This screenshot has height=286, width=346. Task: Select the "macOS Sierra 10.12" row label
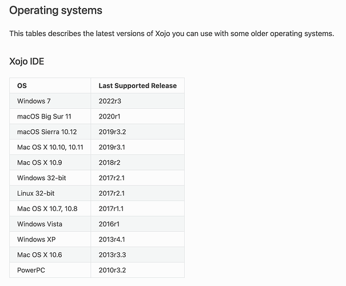(x=47, y=132)
